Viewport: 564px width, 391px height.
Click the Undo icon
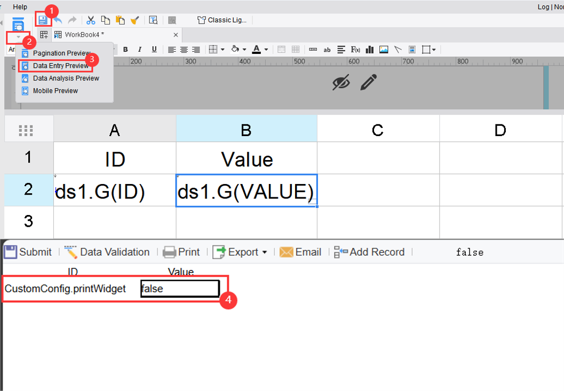[59, 19]
